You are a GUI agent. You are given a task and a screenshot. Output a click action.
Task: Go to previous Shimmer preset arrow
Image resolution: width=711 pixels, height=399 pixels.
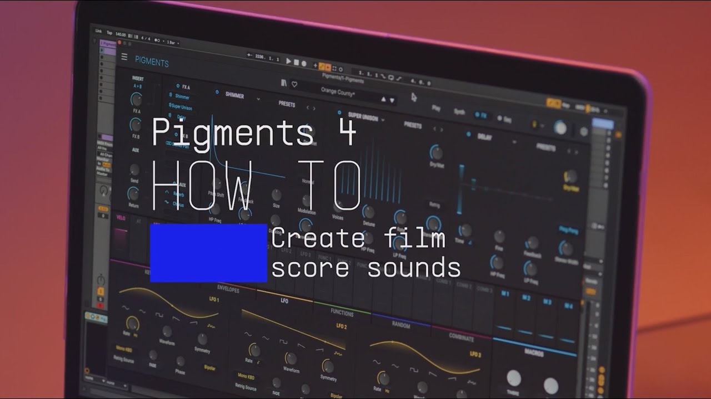(x=307, y=108)
